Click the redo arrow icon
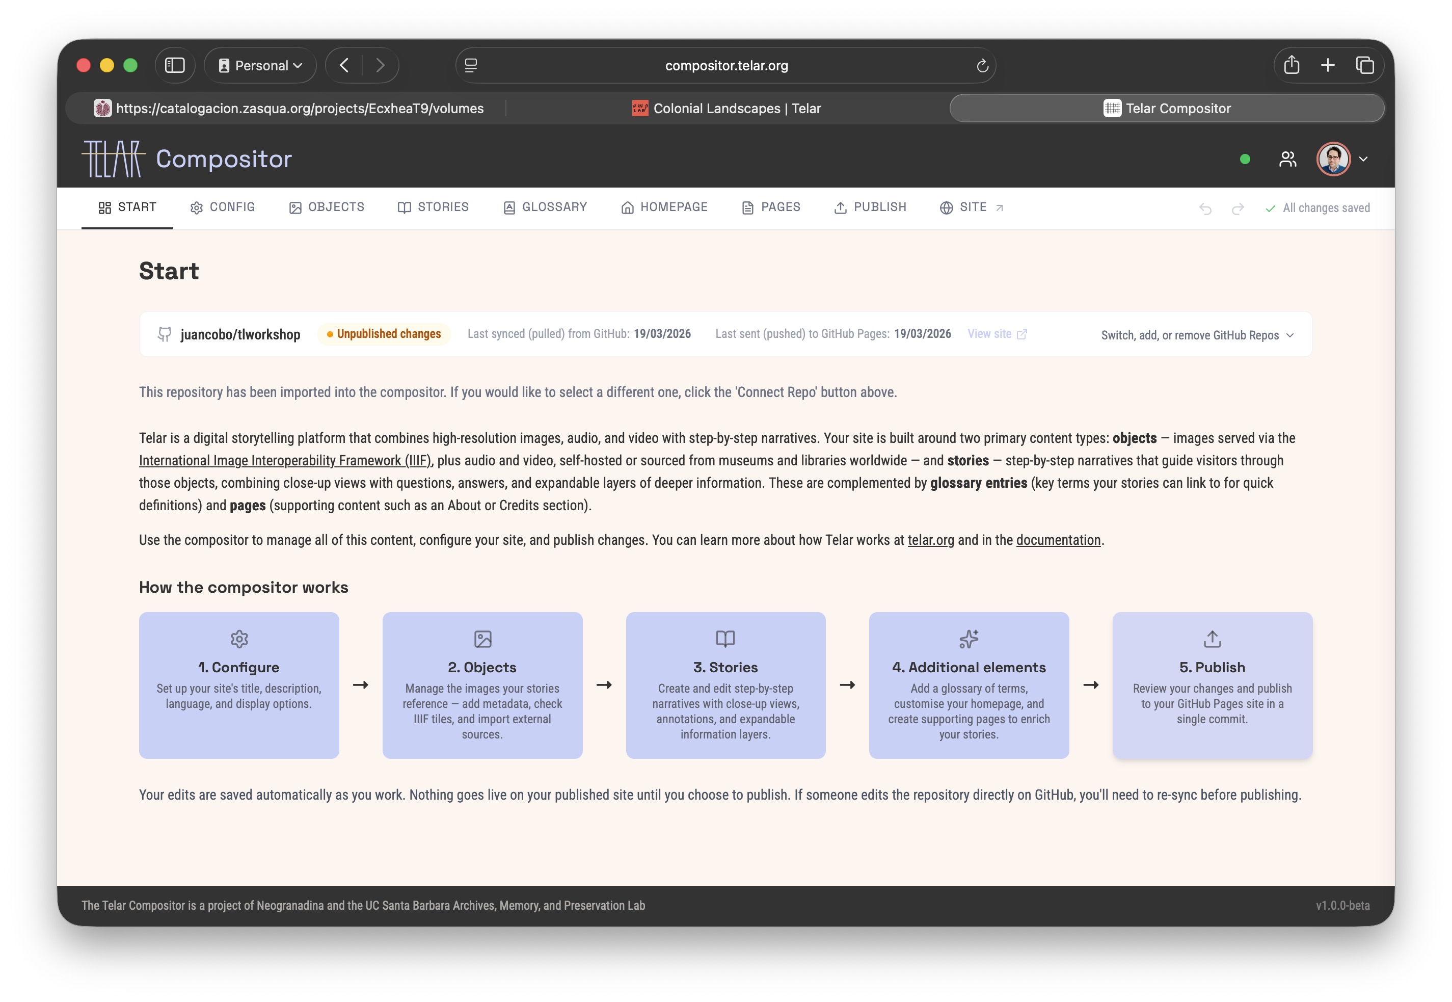Viewport: 1452px width, 1002px height. [1238, 208]
